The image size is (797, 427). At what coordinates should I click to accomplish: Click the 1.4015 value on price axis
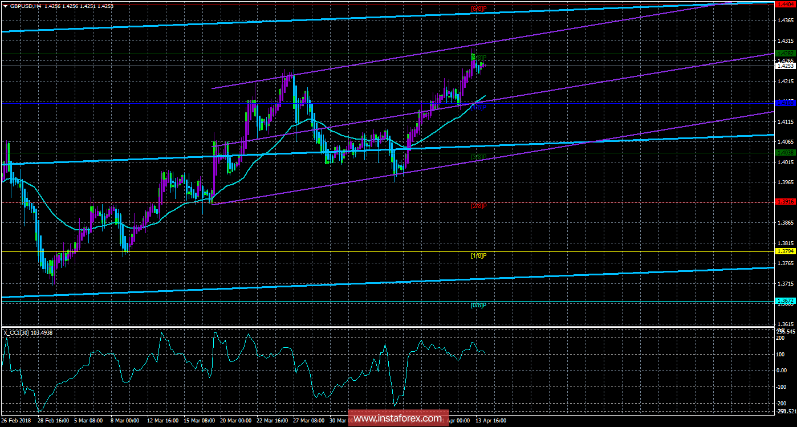tap(785, 162)
